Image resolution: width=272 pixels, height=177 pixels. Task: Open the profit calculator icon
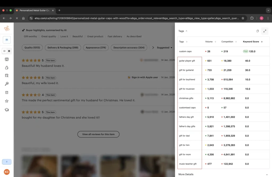7,92
